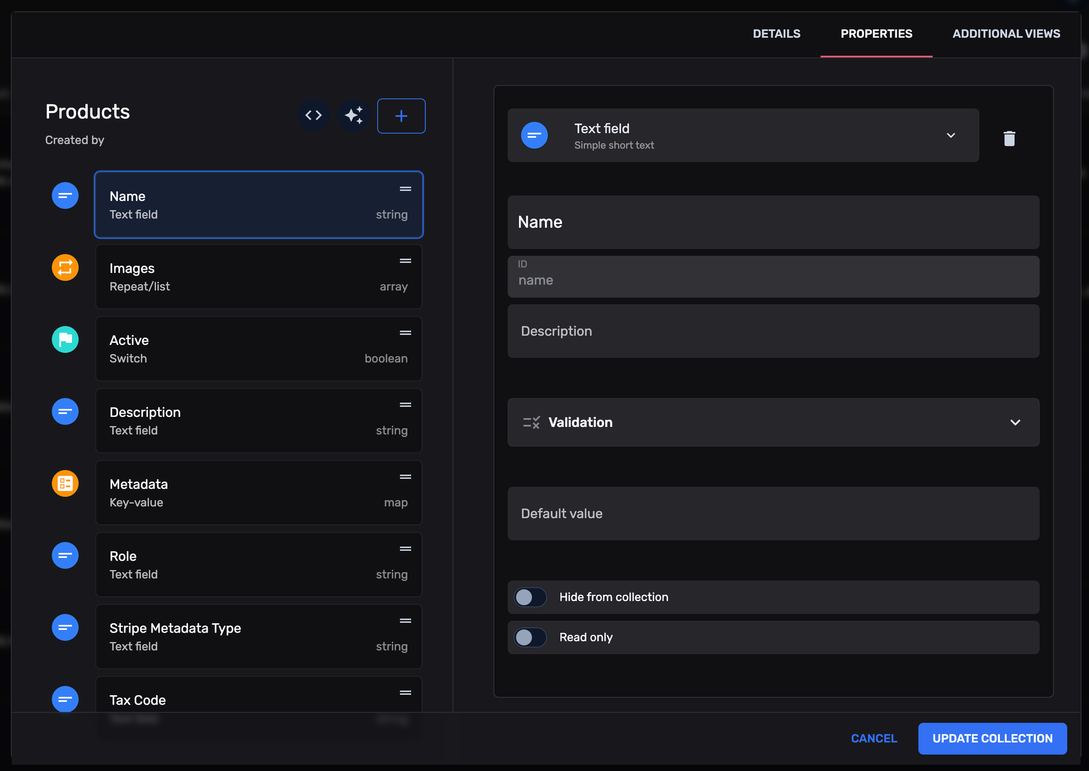This screenshot has height=771, width=1089.
Task: Click the Update Collection button
Action: pos(992,738)
